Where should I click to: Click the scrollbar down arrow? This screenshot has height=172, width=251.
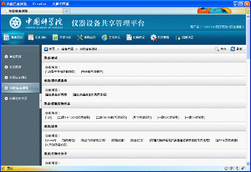(x=248, y=163)
